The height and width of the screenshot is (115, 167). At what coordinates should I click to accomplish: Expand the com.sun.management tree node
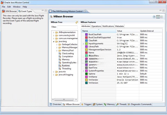click(54, 38)
